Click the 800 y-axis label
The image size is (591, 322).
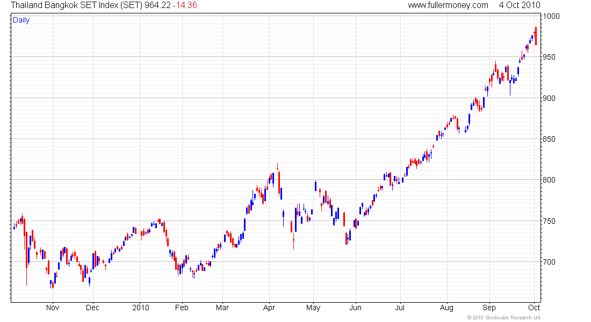click(x=549, y=180)
